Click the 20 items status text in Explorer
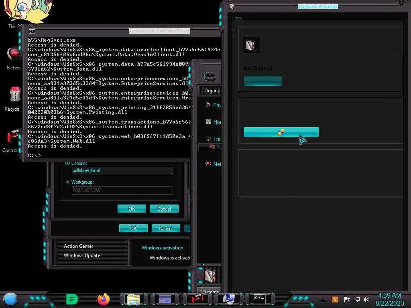 coord(210,291)
